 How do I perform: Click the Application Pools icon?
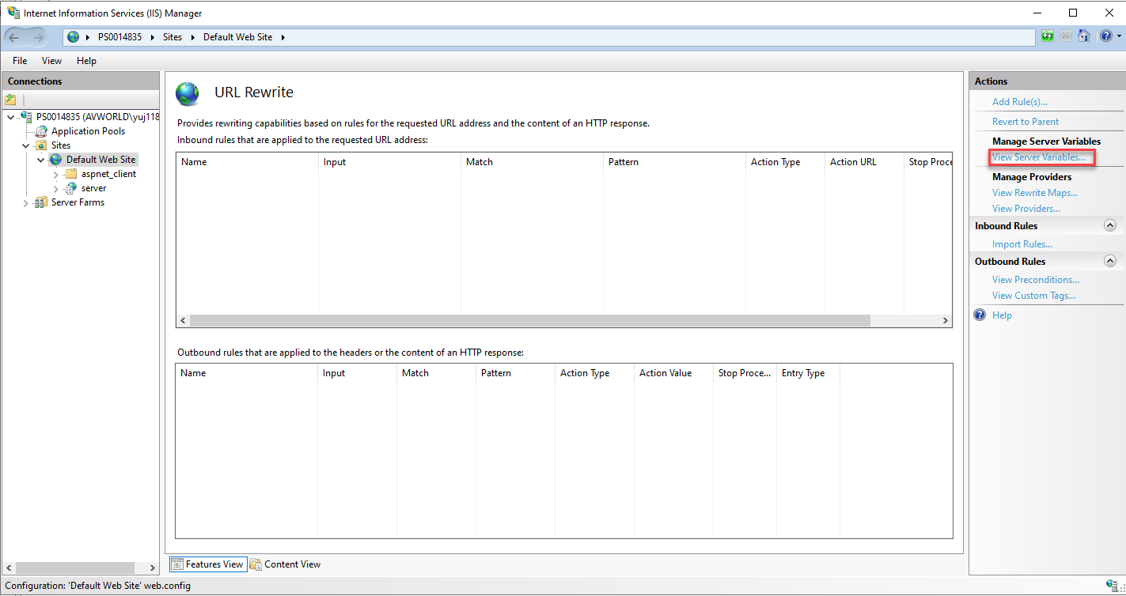42,131
